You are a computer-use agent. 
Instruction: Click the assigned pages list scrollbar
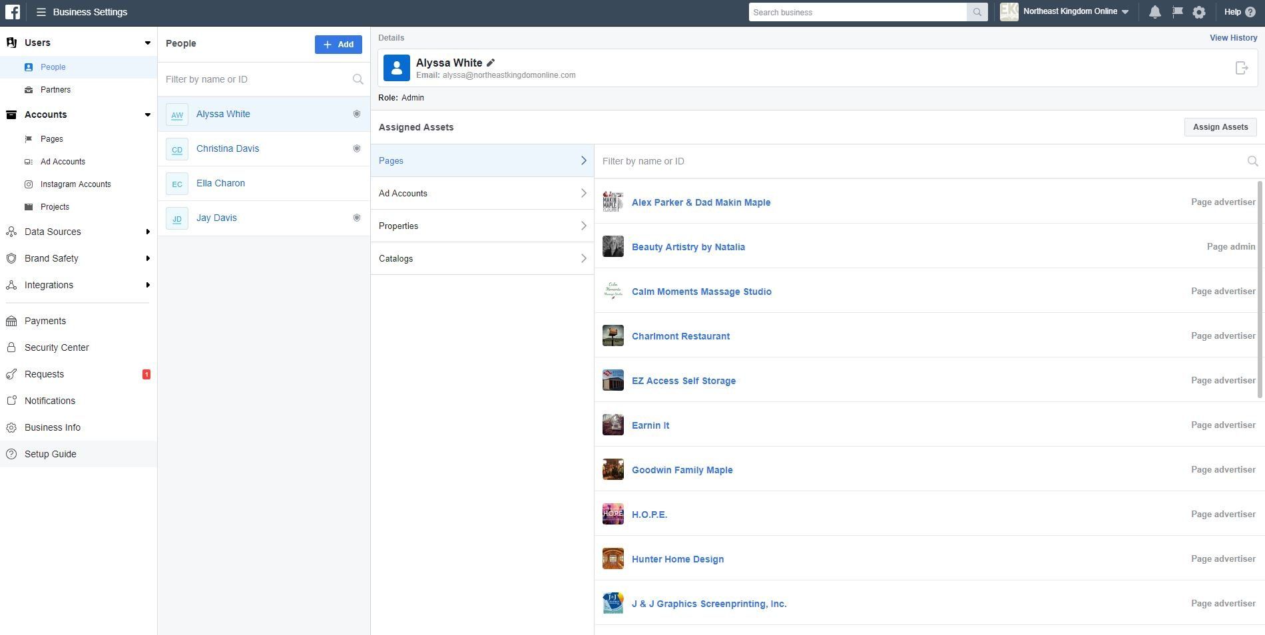(1260, 290)
